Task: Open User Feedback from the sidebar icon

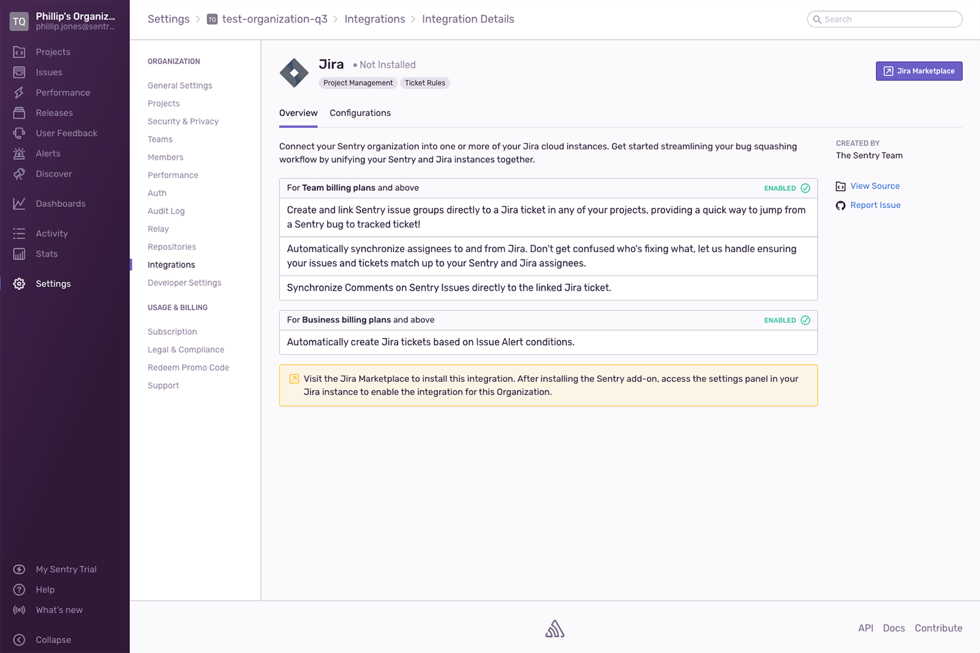Action: (18, 133)
